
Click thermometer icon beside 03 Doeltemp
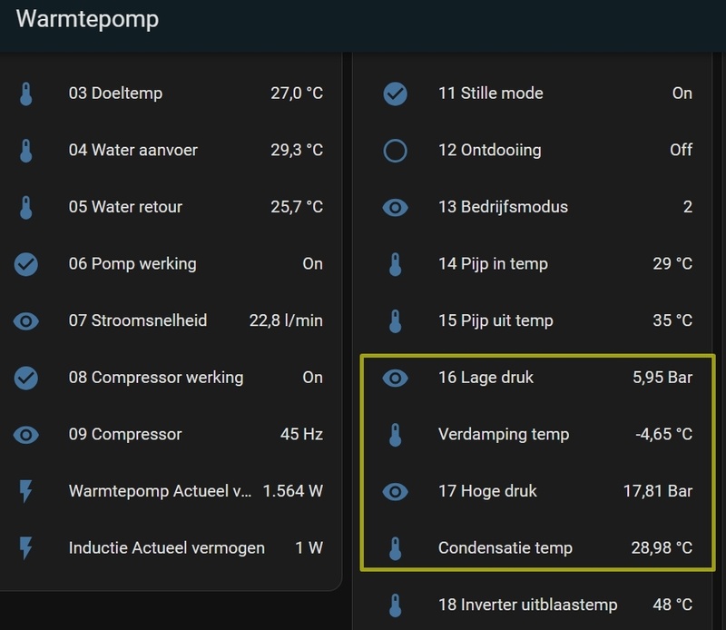click(26, 94)
